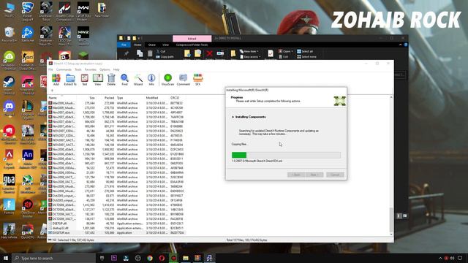Image resolution: width=468 pixels, height=263 pixels.
Task: Click the Test archive icon in WinRAR
Action: (x=85, y=80)
